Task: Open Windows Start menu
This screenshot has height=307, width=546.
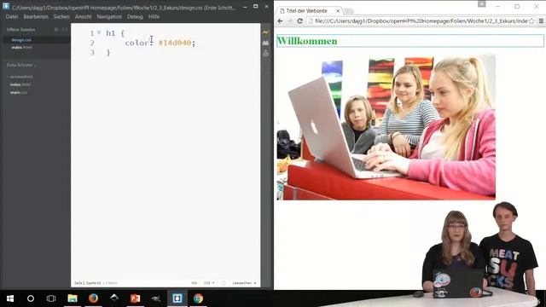Action: (x=10, y=298)
